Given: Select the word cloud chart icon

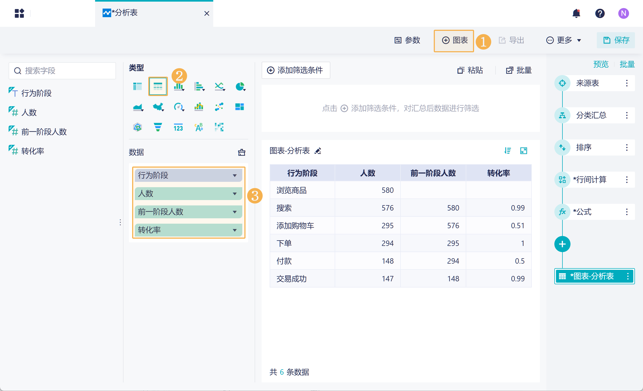Looking at the screenshot, I should tap(199, 127).
